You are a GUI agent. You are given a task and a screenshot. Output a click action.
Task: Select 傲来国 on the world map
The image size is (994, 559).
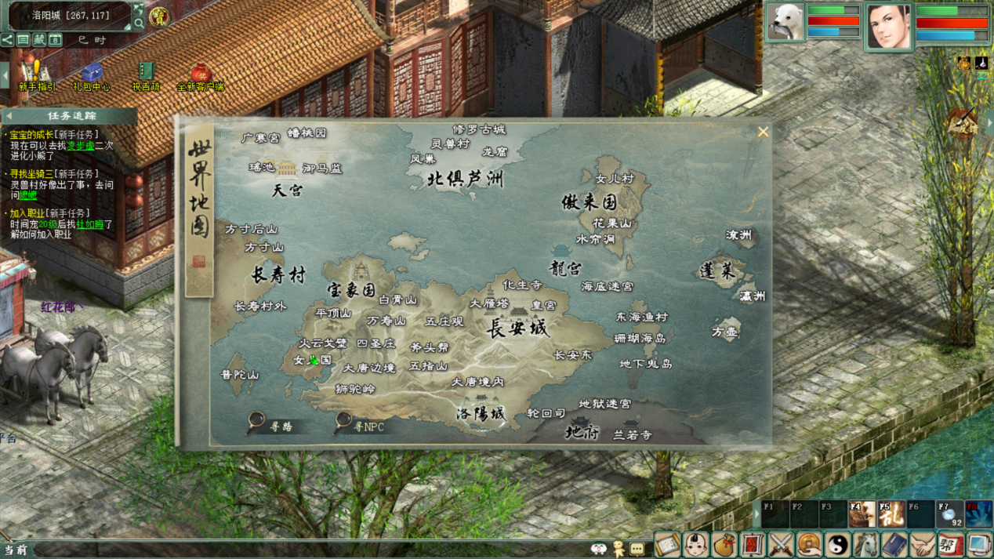590,201
